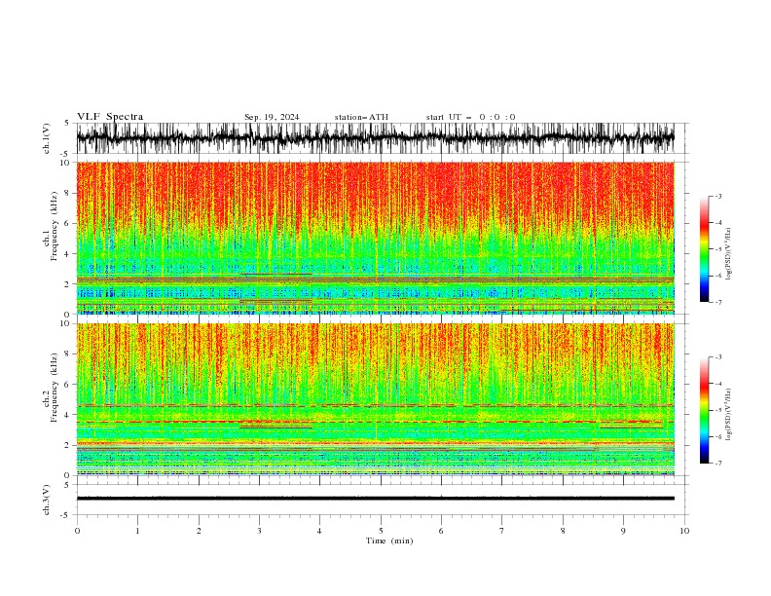The height and width of the screenshot is (596, 771).
Task: Click the ch.2 "Frequency (kHz)" axis label
Action: (55, 388)
